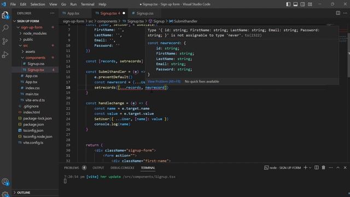Select the Signup.tsx editor tab

[x=108, y=13]
